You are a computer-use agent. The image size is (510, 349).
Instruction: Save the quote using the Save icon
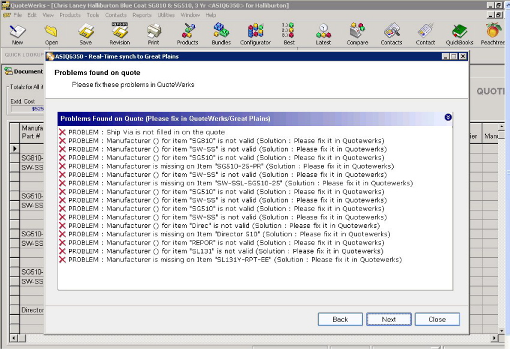86,34
